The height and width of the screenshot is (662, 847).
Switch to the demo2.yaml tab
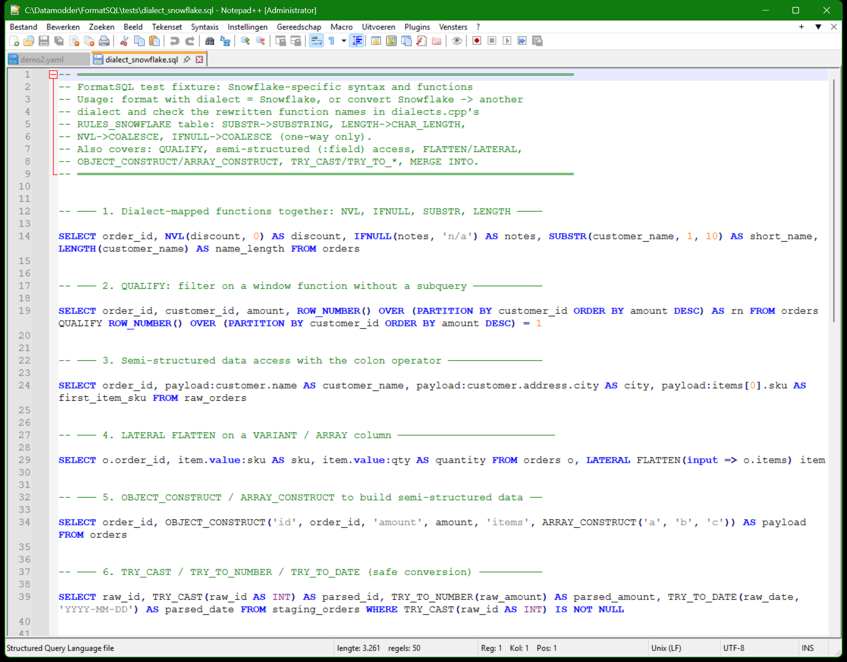pyautogui.click(x=48, y=59)
